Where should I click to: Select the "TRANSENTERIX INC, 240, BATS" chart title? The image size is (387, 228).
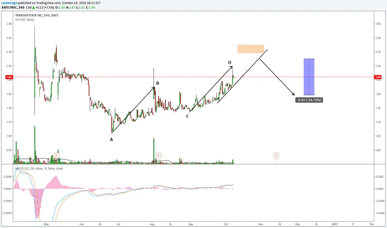click(37, 15)
